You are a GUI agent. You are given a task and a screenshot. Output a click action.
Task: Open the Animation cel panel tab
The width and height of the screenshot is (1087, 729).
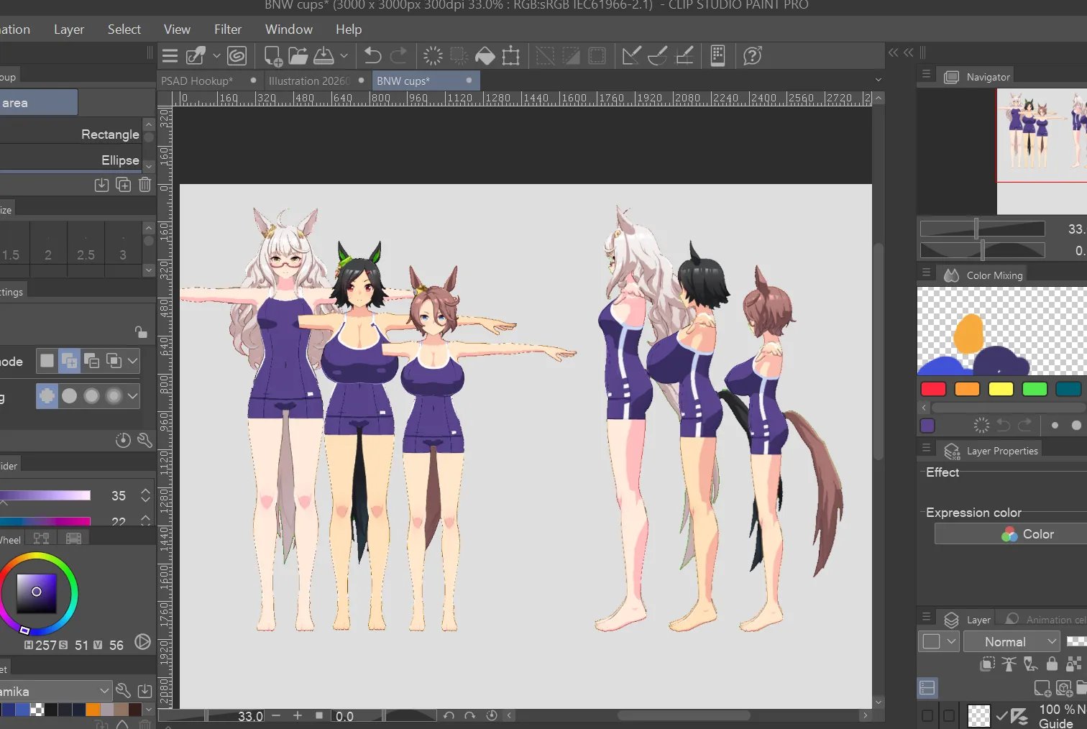1045,619
